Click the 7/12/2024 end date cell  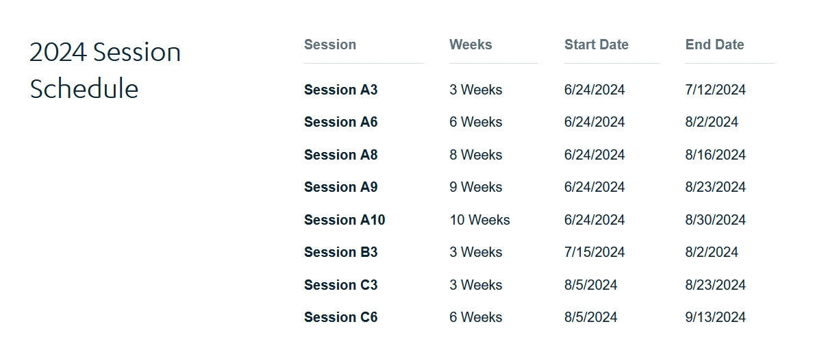click(x=715, y=90)
